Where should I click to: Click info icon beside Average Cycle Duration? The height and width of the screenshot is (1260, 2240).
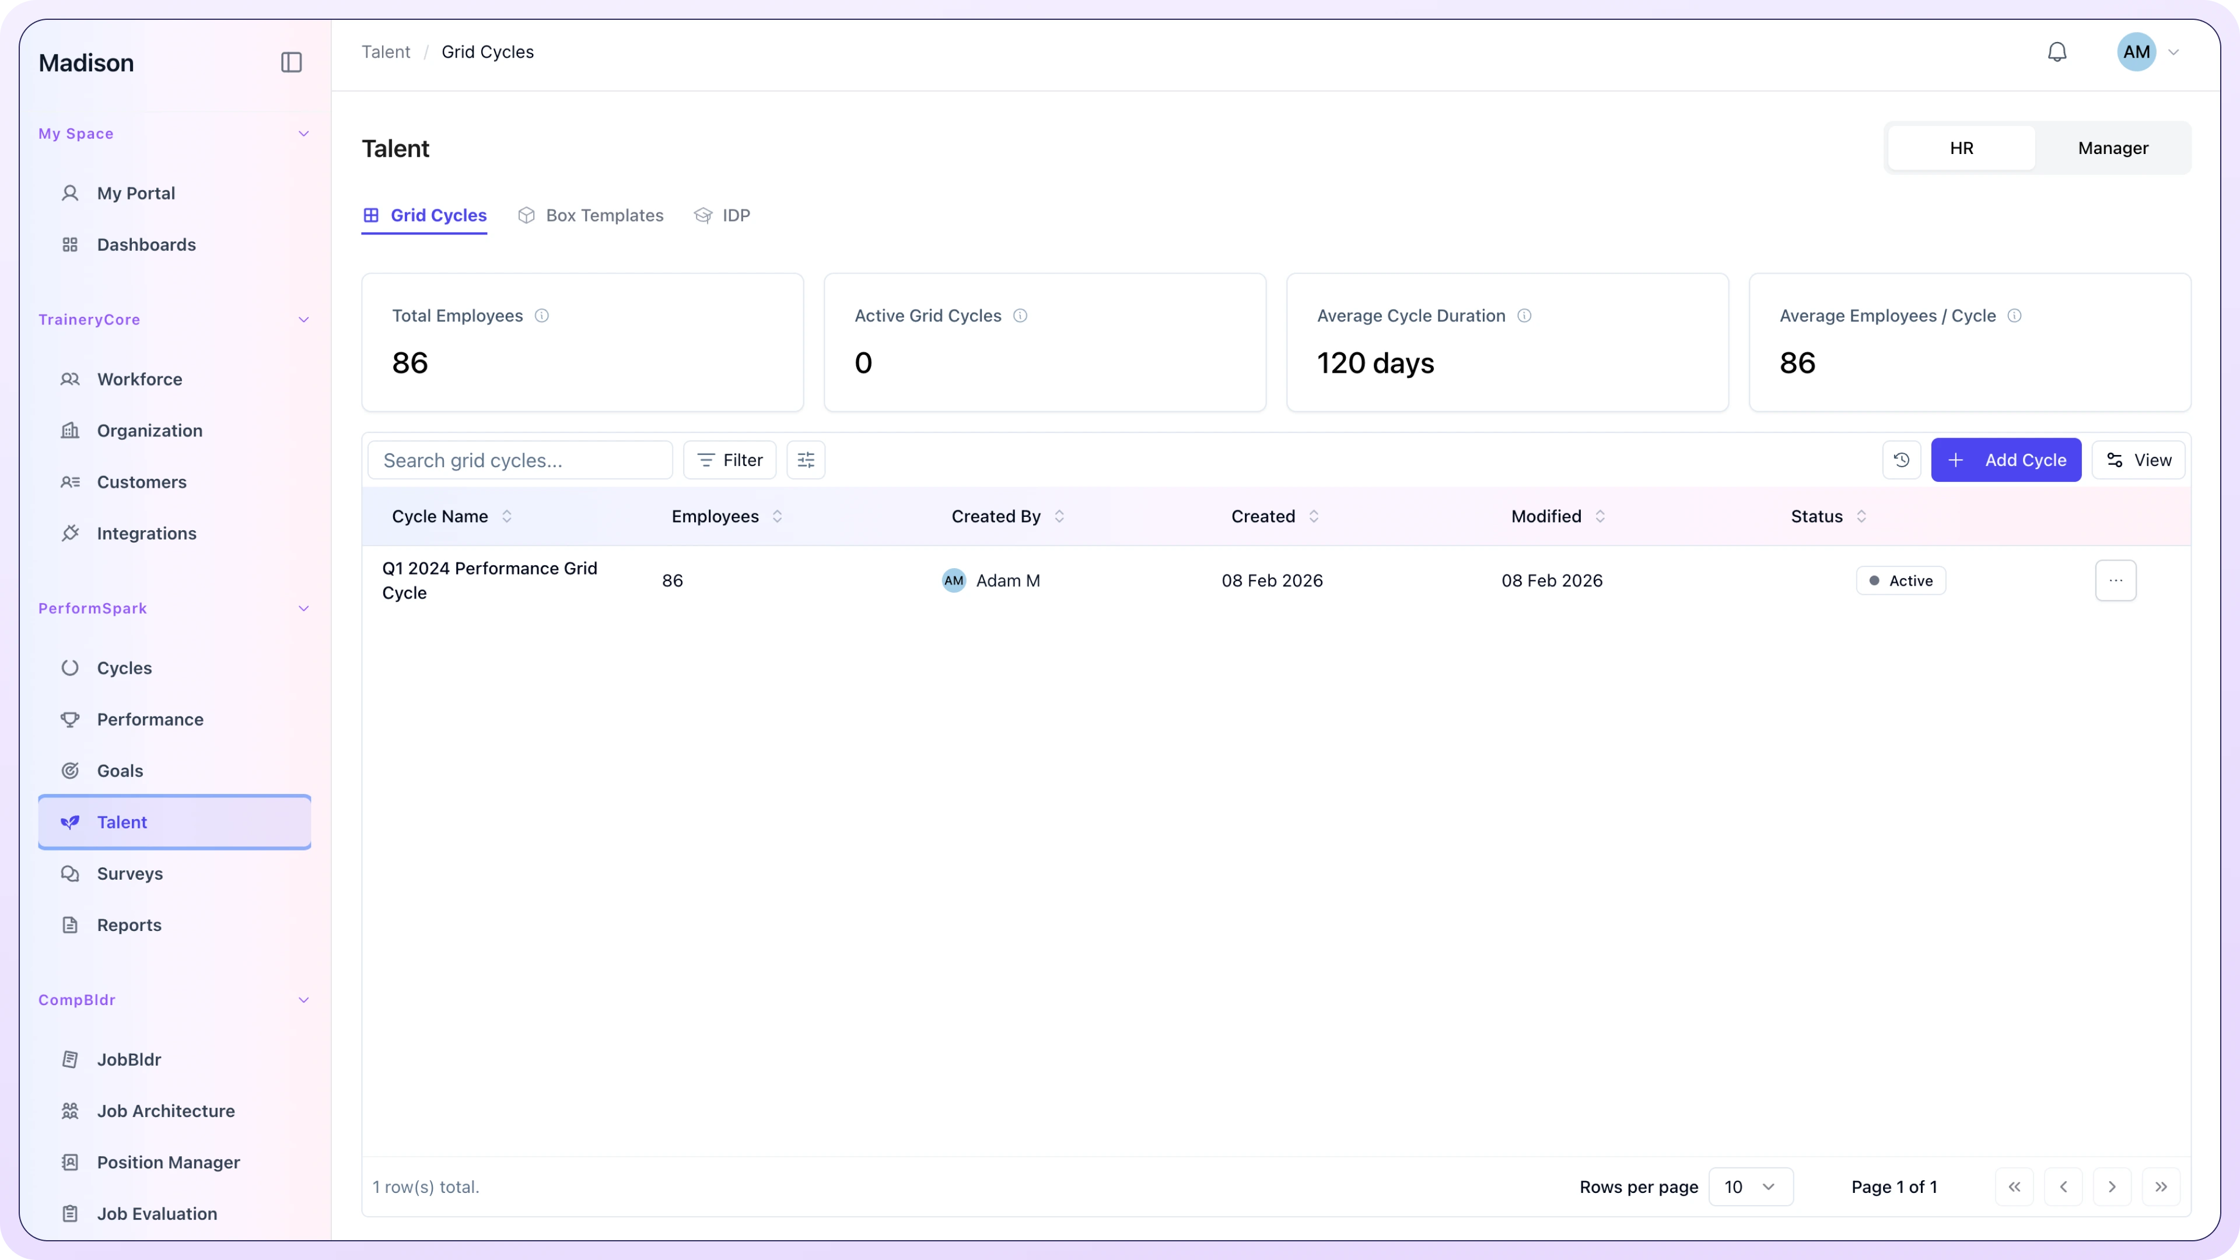(1524, 316)
